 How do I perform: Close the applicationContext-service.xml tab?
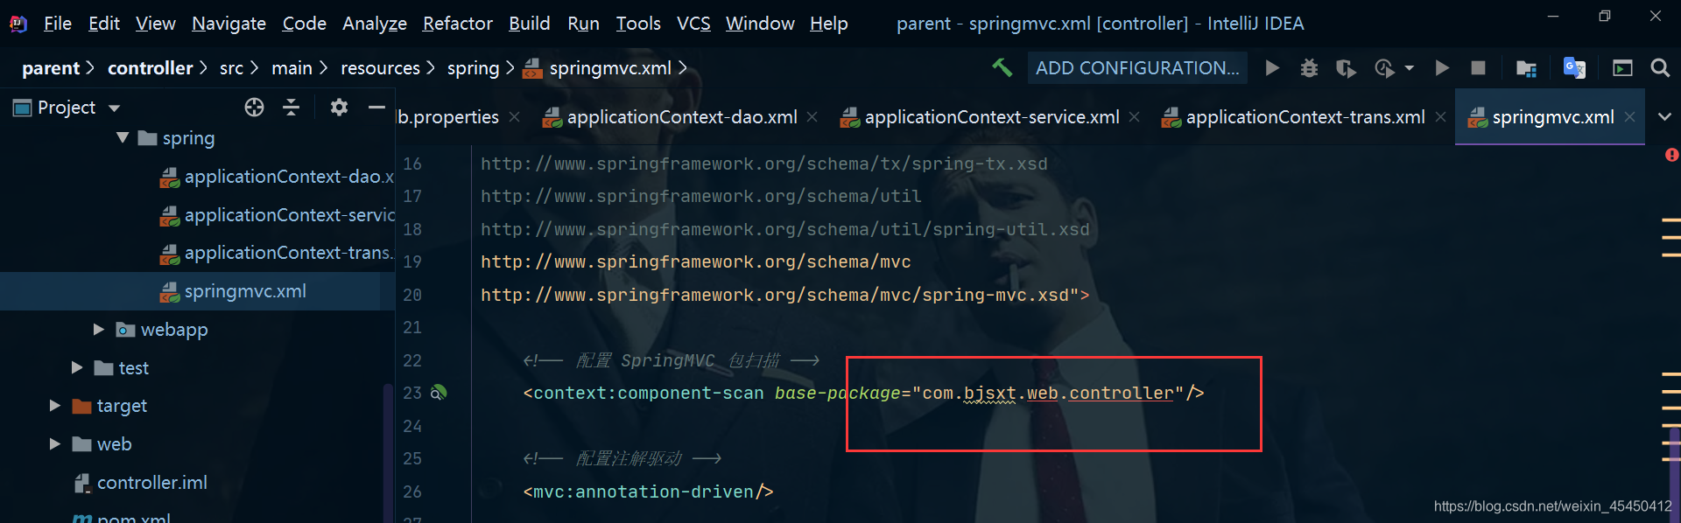pyautogui.click(x=1134, y=117)
